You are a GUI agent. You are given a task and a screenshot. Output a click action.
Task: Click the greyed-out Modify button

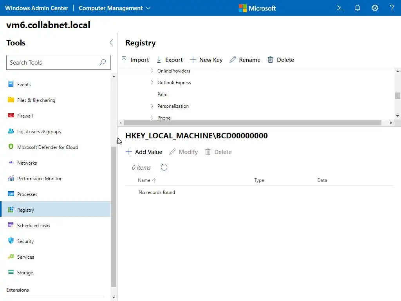(x=184, y=152)
